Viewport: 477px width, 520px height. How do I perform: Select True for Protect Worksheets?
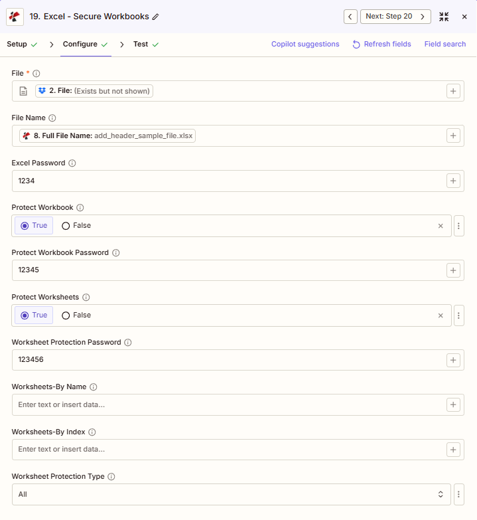34,315
